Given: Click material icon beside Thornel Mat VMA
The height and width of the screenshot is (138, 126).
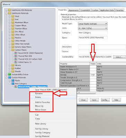Looking at the screenshot, I should pos(16,56).
